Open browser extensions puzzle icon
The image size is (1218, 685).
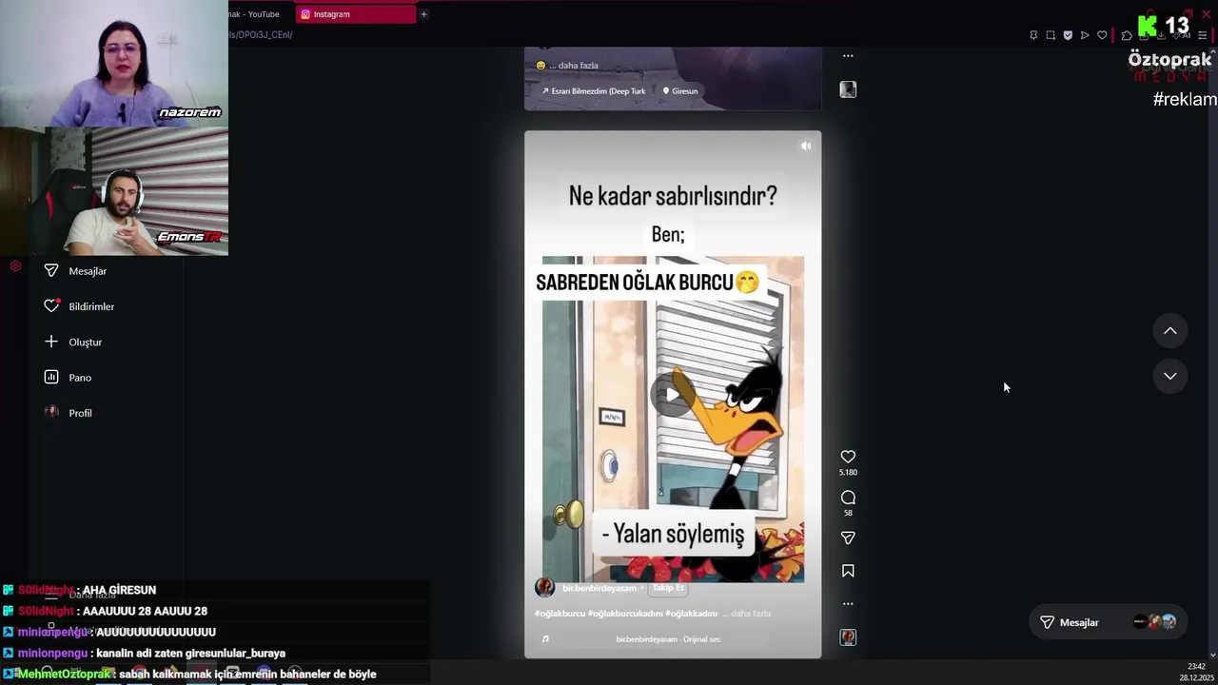1127,35
